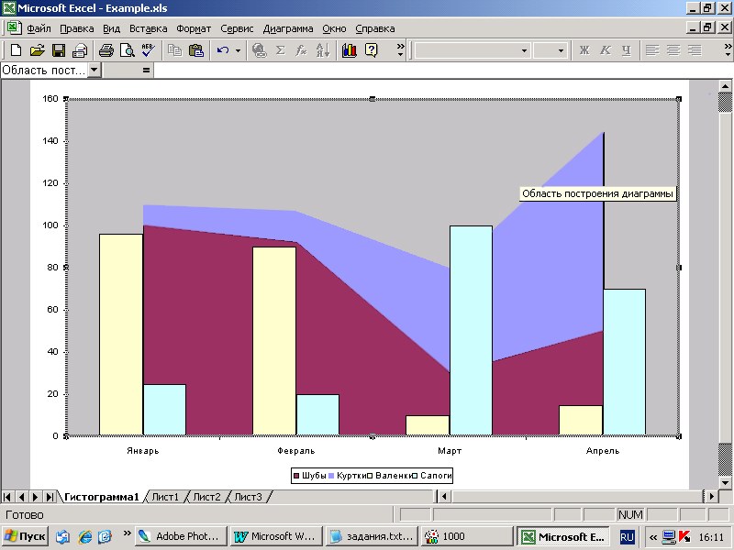Click the equals sign formula button
The width and height of the screenshot is (734, 550).
[x=147, y=71]
